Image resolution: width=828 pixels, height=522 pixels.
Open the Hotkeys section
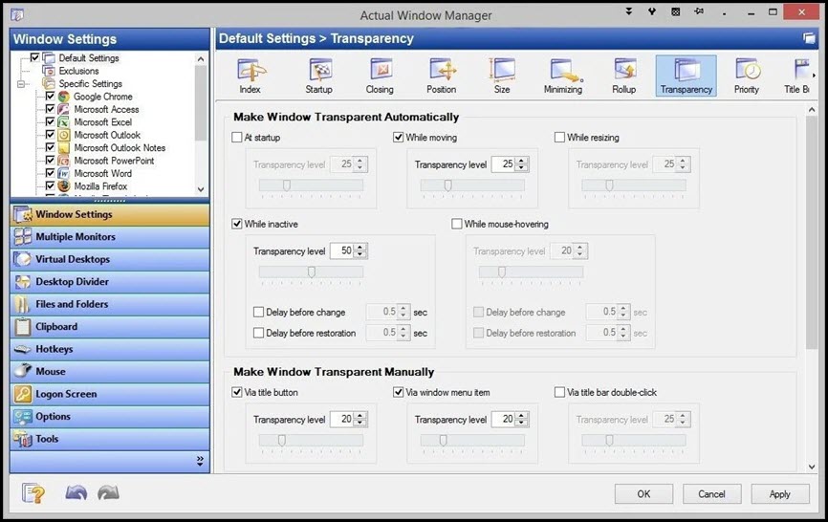[109, 349]
